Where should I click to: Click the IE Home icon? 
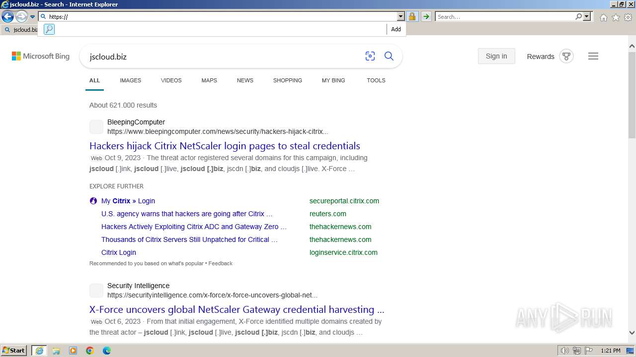pos(603,17)
